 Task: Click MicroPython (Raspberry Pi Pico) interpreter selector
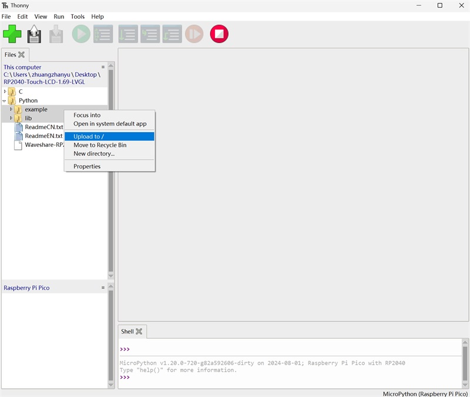pos(425,393)
